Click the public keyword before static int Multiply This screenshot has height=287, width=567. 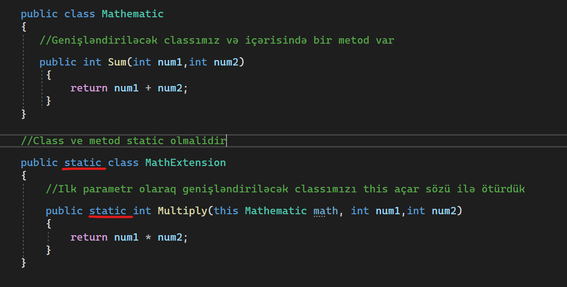(x=64, y=211)
